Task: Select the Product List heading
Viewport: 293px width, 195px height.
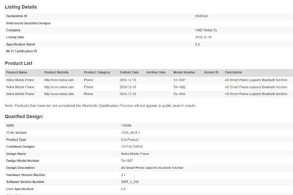Action: [x=18, y=63]
